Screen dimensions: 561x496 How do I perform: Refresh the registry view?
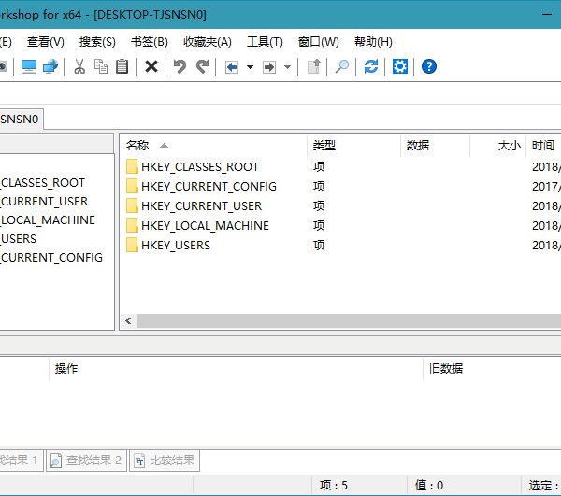(371, 66)
